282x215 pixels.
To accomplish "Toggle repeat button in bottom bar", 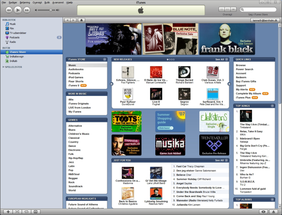I will pos(27,212).
